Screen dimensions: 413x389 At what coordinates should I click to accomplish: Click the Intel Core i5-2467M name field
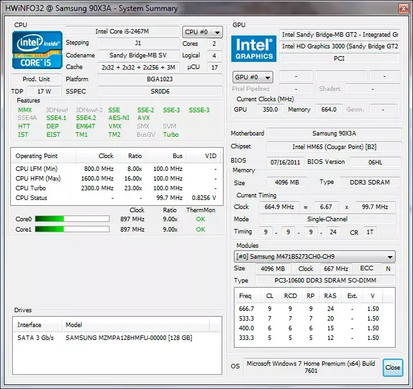(x=122, y=32)
